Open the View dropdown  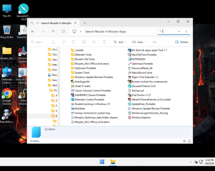pos(139,42)
